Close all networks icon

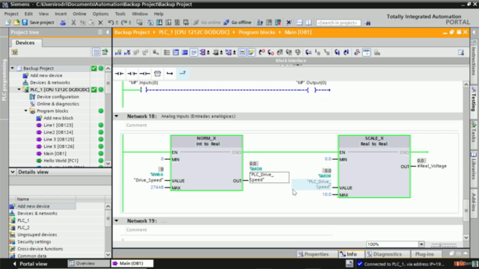point(185,52)
